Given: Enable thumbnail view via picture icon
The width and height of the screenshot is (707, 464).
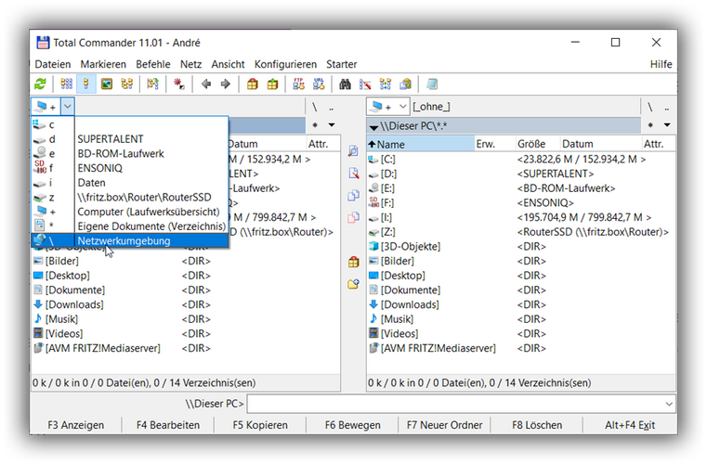Looking at the screenshot, I should [107, 84].
